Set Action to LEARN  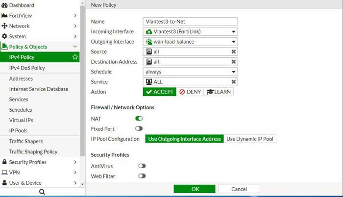pos(219,92)
